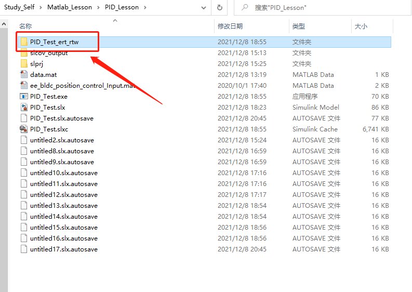The height and width of the screenshot is (292, 412).
Task: Sort files by the 修改日期 column
Action: click(x=230, y=26)
